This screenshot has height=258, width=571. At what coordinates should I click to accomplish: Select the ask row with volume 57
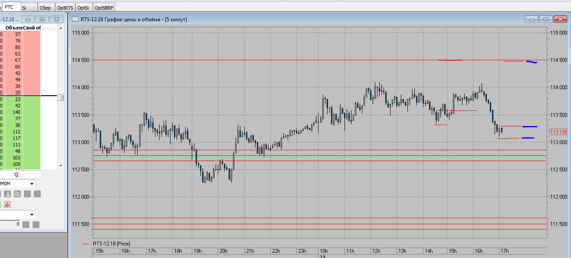(20, 34)
